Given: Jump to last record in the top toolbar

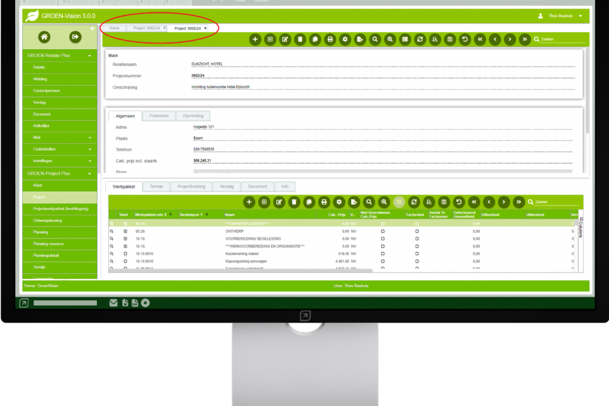Looking at the screenshot, I should click(525, 39).
